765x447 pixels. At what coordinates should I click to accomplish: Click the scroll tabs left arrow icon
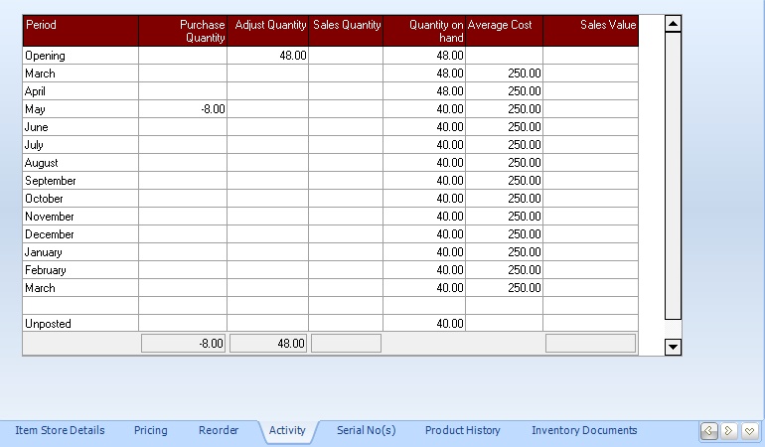coord(709,431)
